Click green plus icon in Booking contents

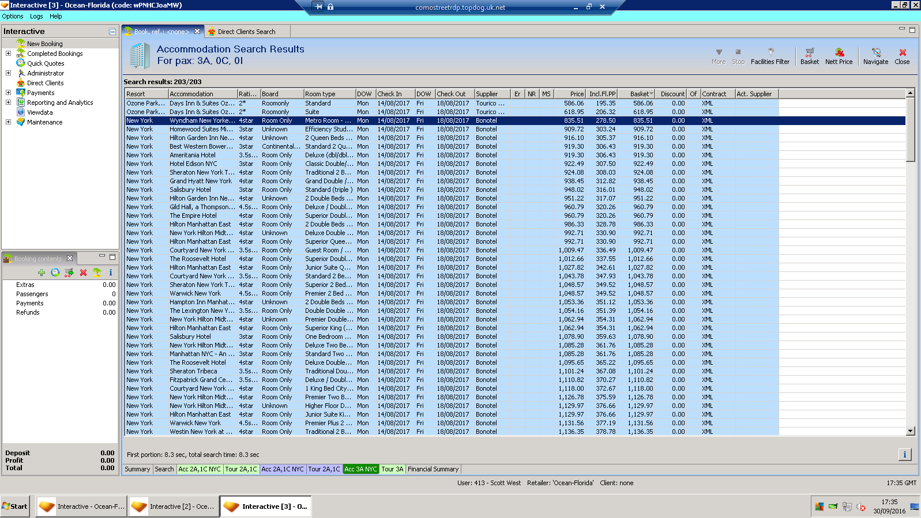(41, 273)
